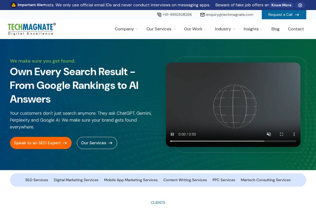
Task: Click Speak to an SEO Expert button
Action: click(x=41, y=143)
